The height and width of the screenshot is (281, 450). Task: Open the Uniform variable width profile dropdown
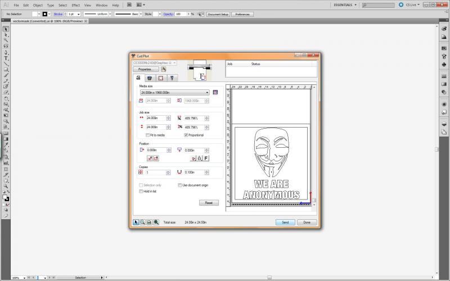coord(110,14)
